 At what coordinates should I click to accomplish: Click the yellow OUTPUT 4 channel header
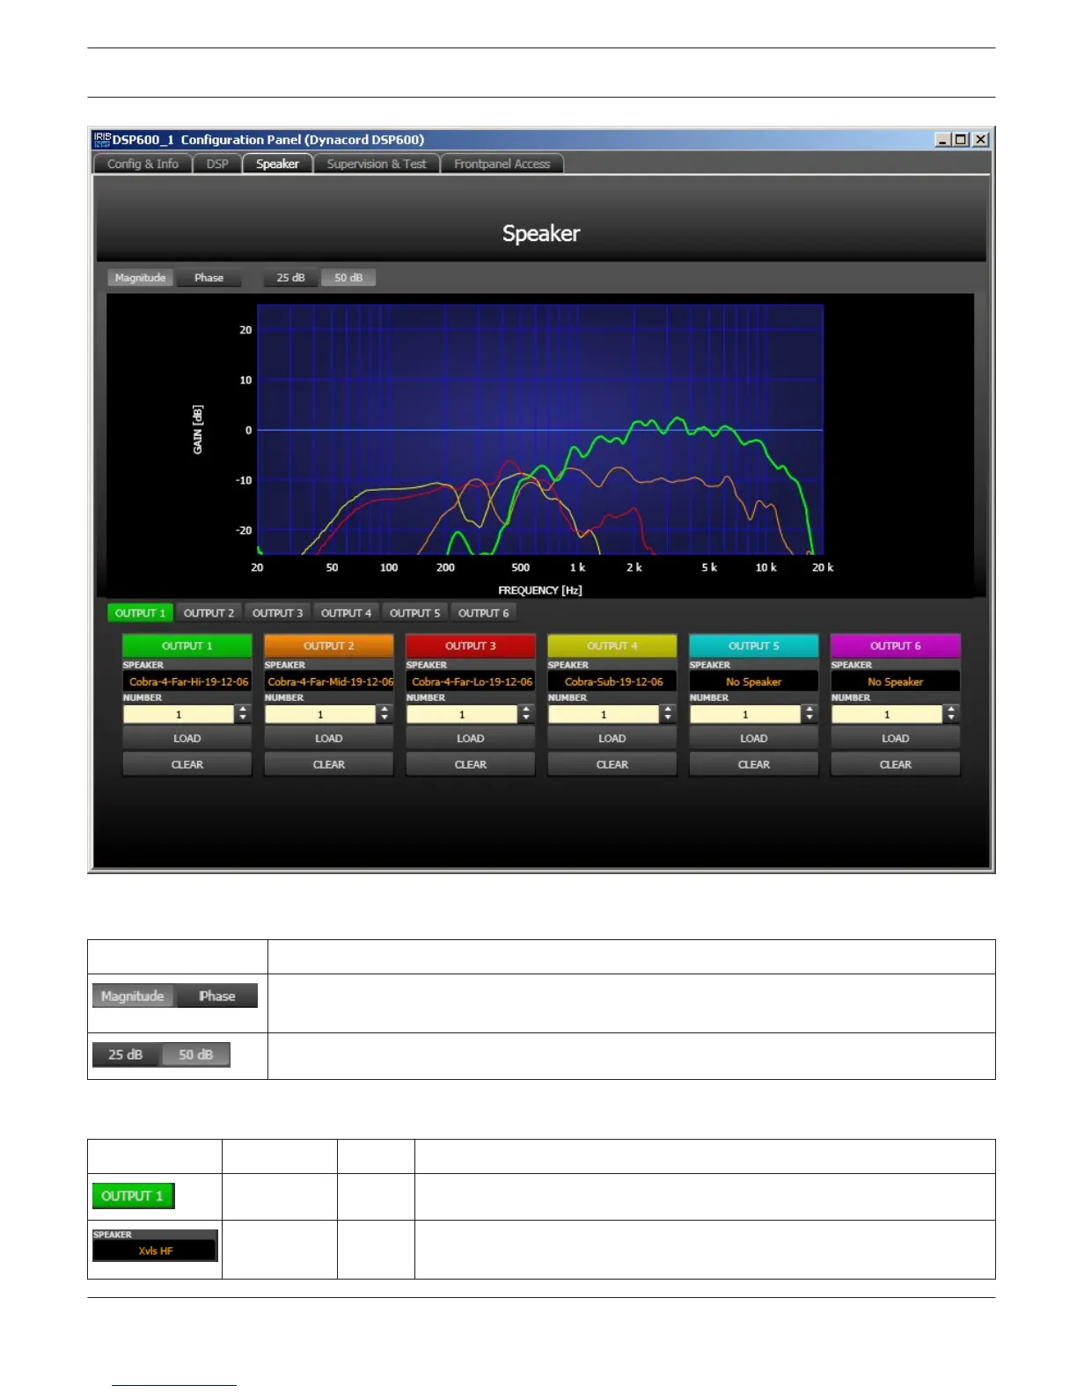612,645
